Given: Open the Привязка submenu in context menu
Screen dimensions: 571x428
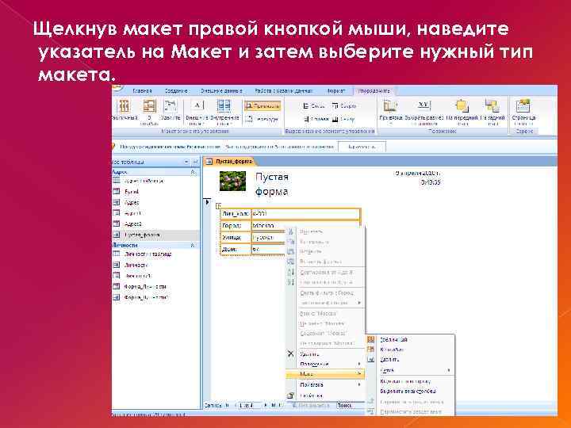Looking at the screenshot, I should [325, 384].
